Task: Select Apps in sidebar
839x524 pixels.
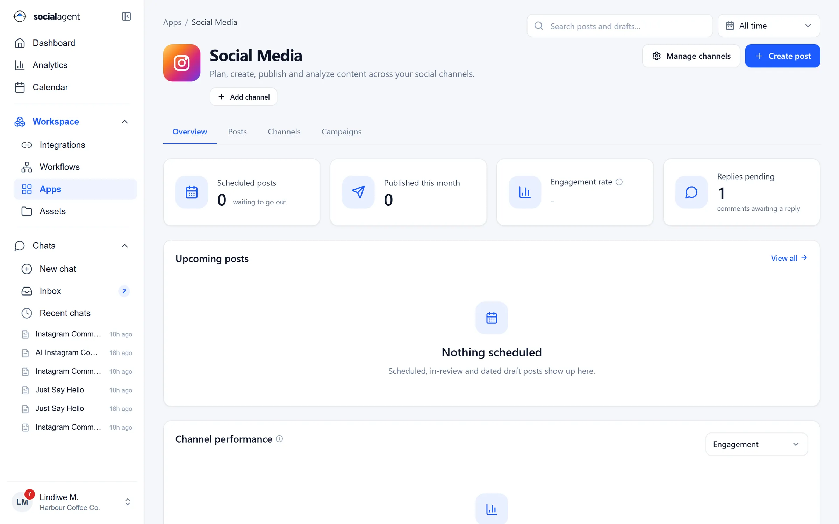Action: (76, 189)
